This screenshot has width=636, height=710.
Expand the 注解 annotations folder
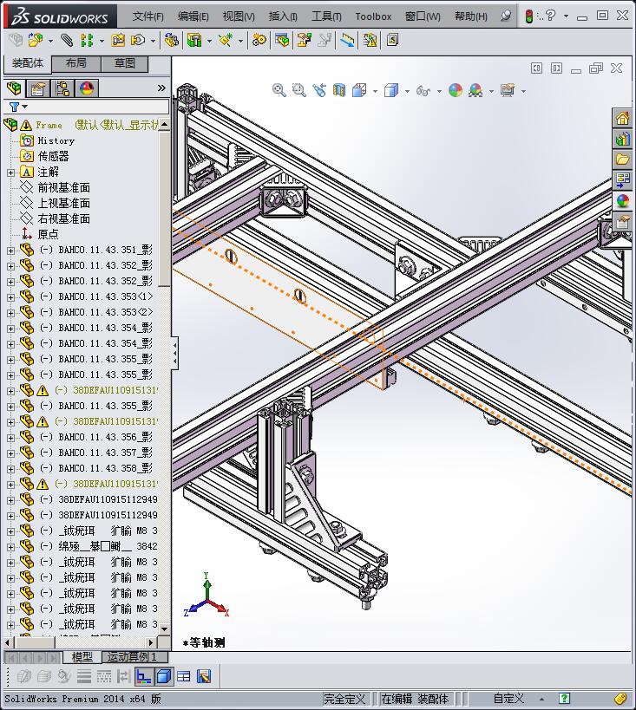click(10, 173)
